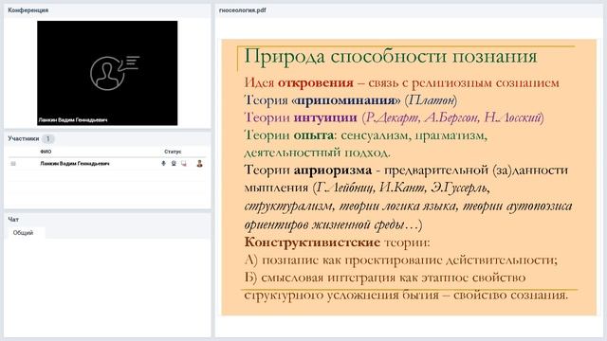Click the slide line starting with 'Б) смысловая'
The image size is (607, 341).
(385, 278)
